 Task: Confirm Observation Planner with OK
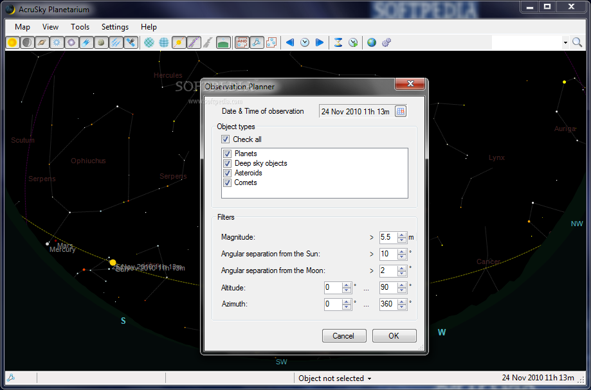tap(394, 336)
